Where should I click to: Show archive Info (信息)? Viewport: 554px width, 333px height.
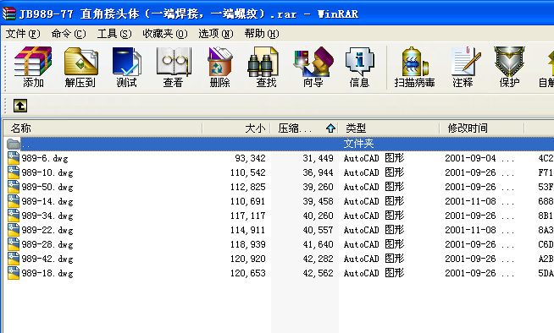coord(359,67)
